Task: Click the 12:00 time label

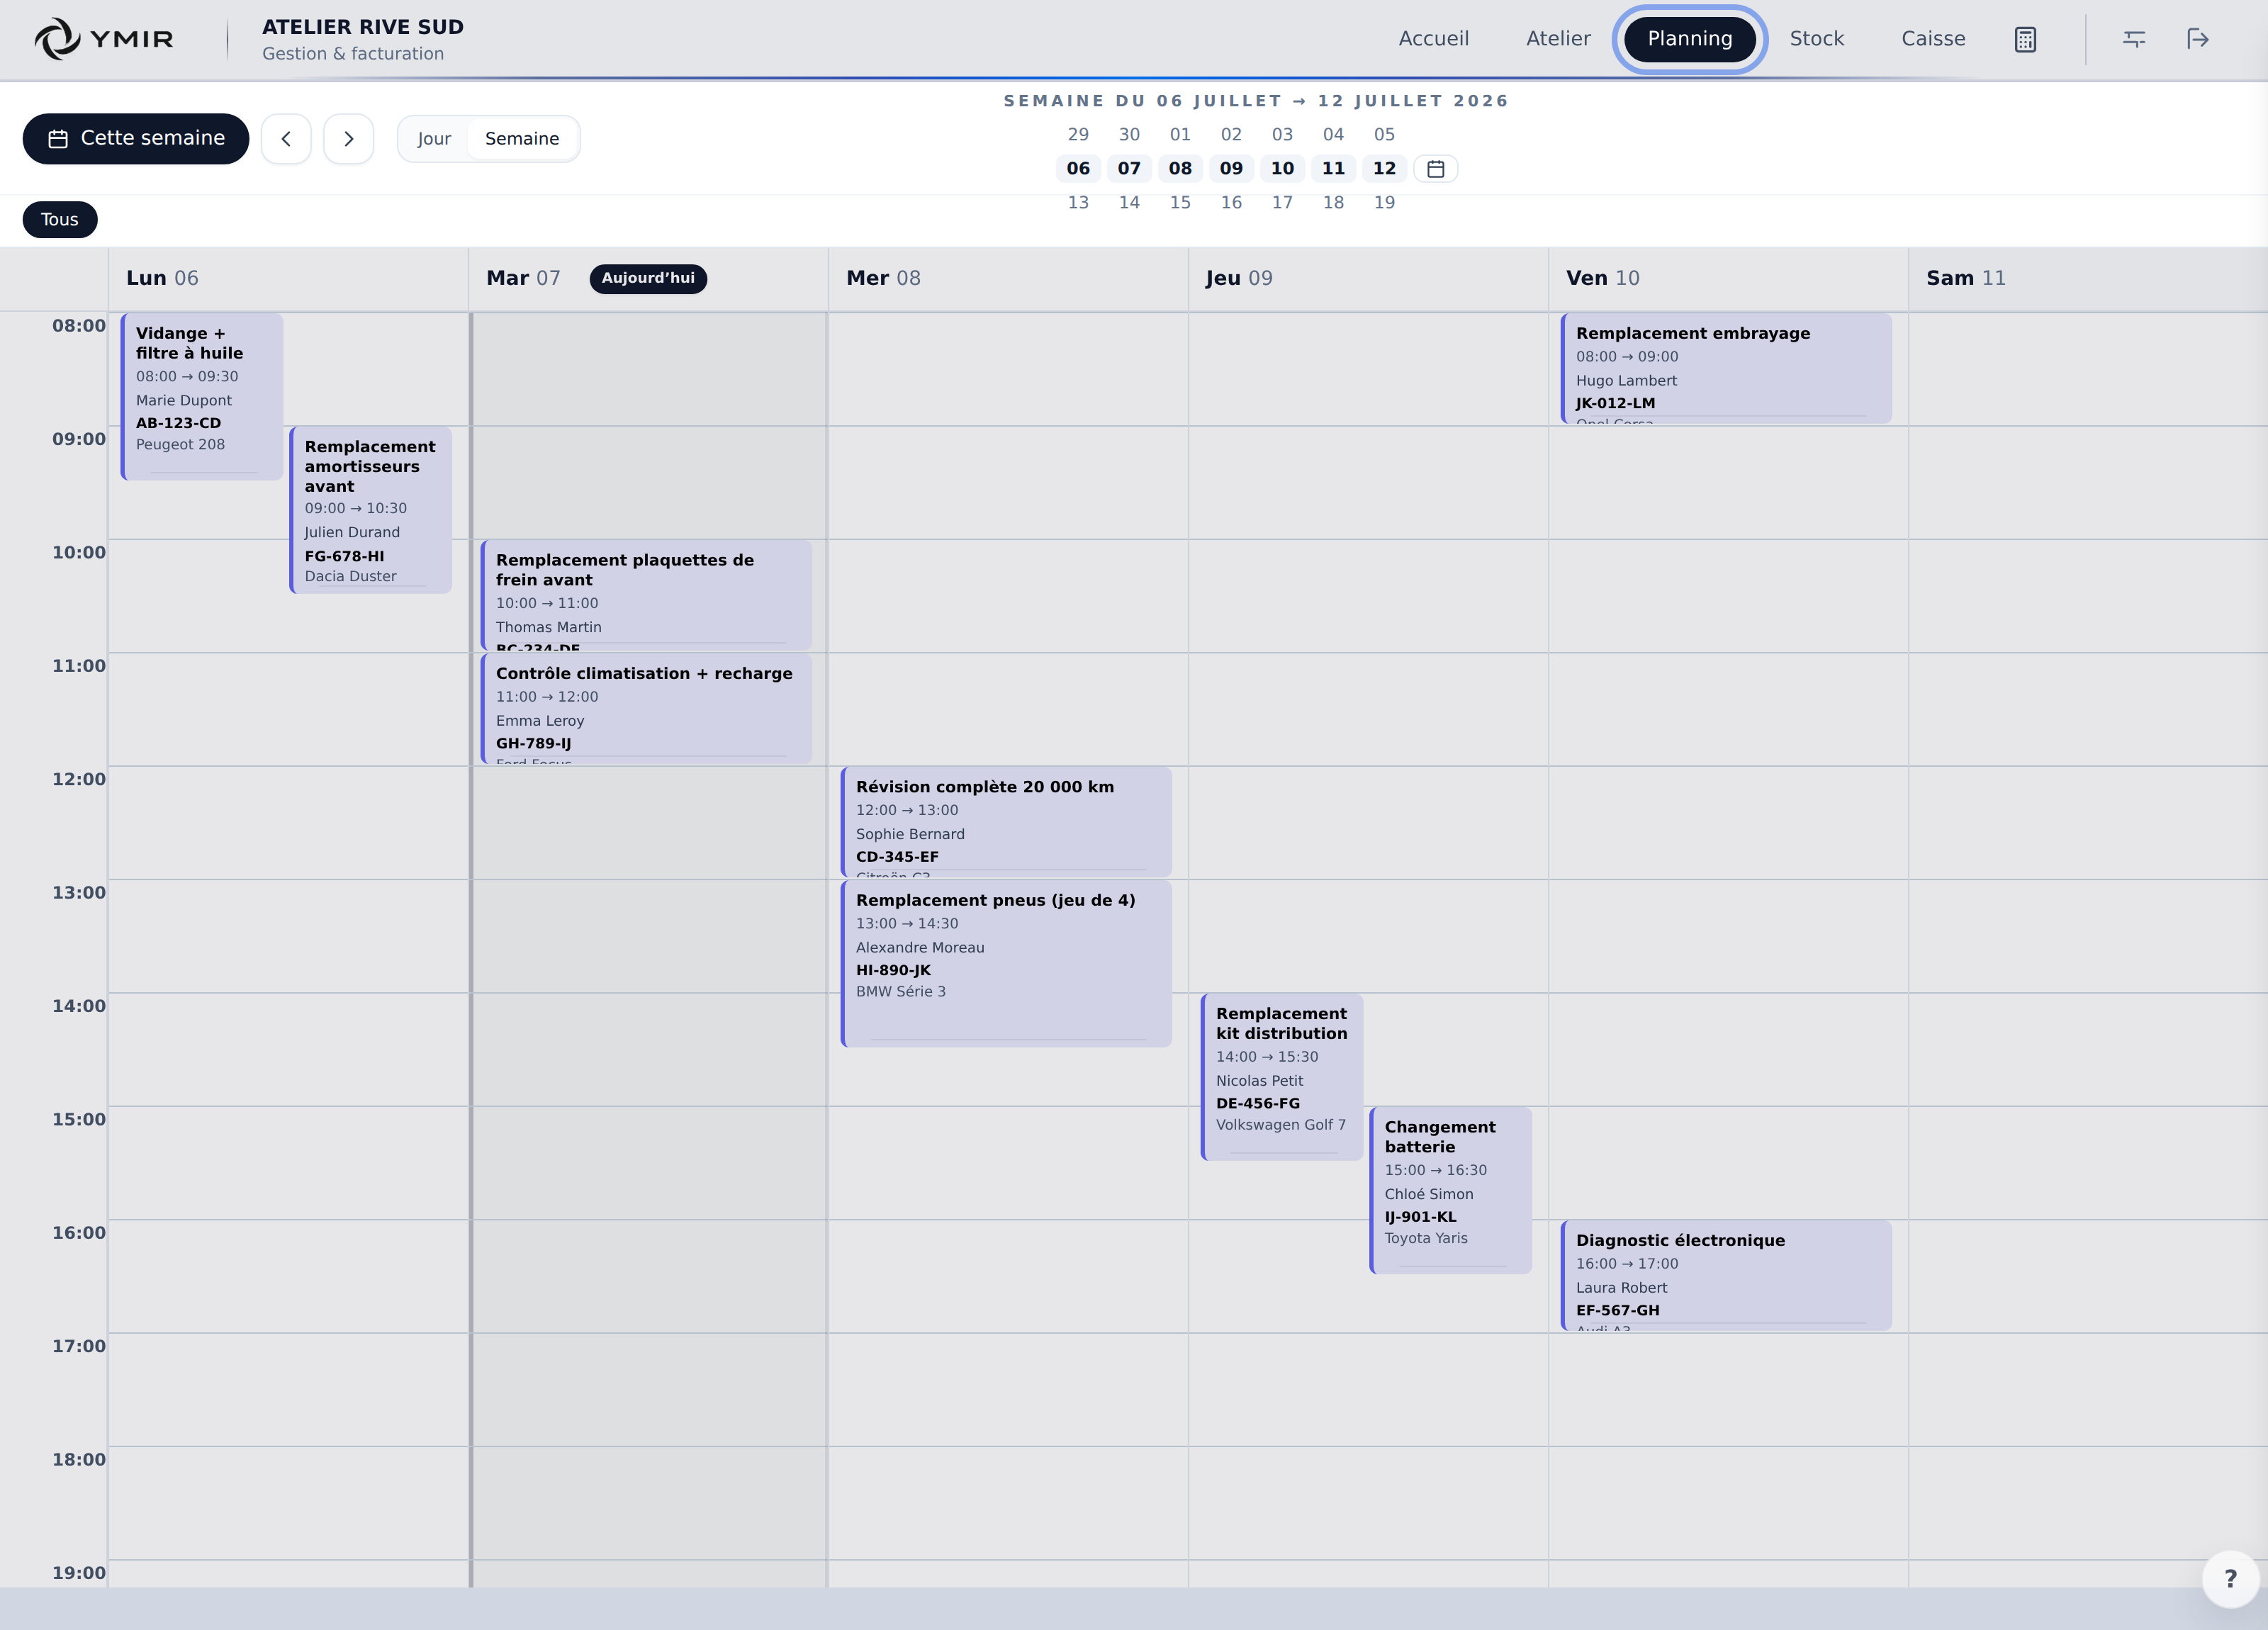Action: click(x=79, y=779)
